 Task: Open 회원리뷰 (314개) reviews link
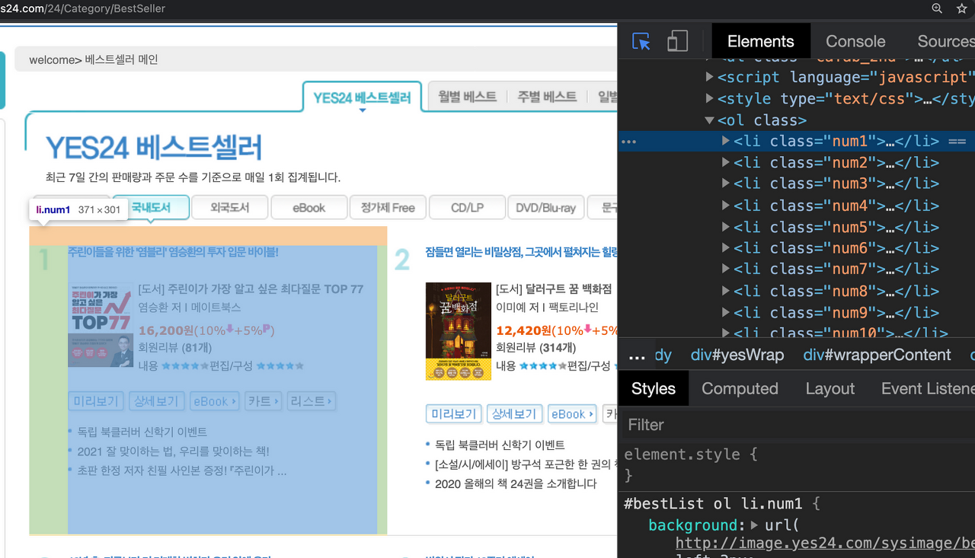[535, 348]
